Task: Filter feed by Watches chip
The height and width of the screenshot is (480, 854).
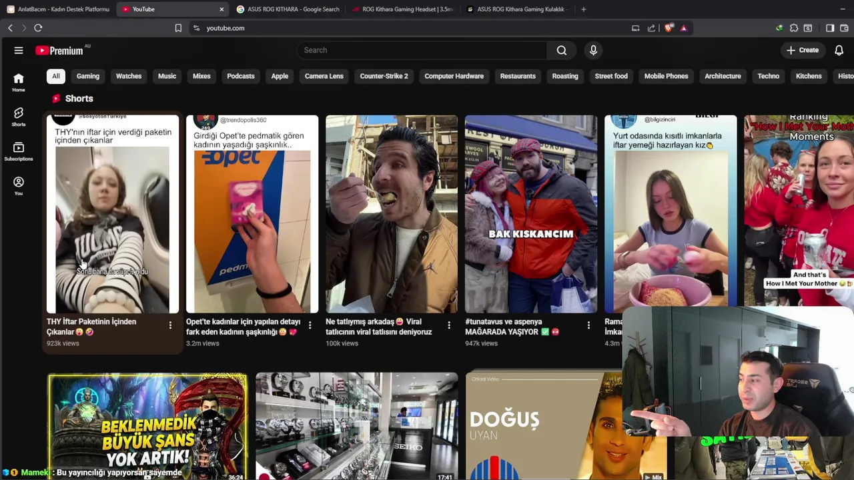Action: pyautogui.click(x=129, y=76)
